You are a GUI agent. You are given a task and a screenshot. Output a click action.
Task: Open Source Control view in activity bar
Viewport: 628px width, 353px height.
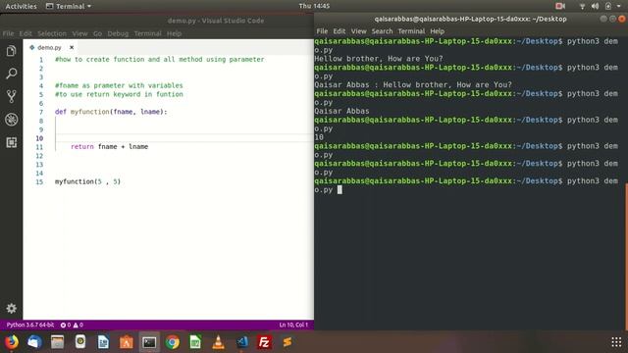coord(11,96)
